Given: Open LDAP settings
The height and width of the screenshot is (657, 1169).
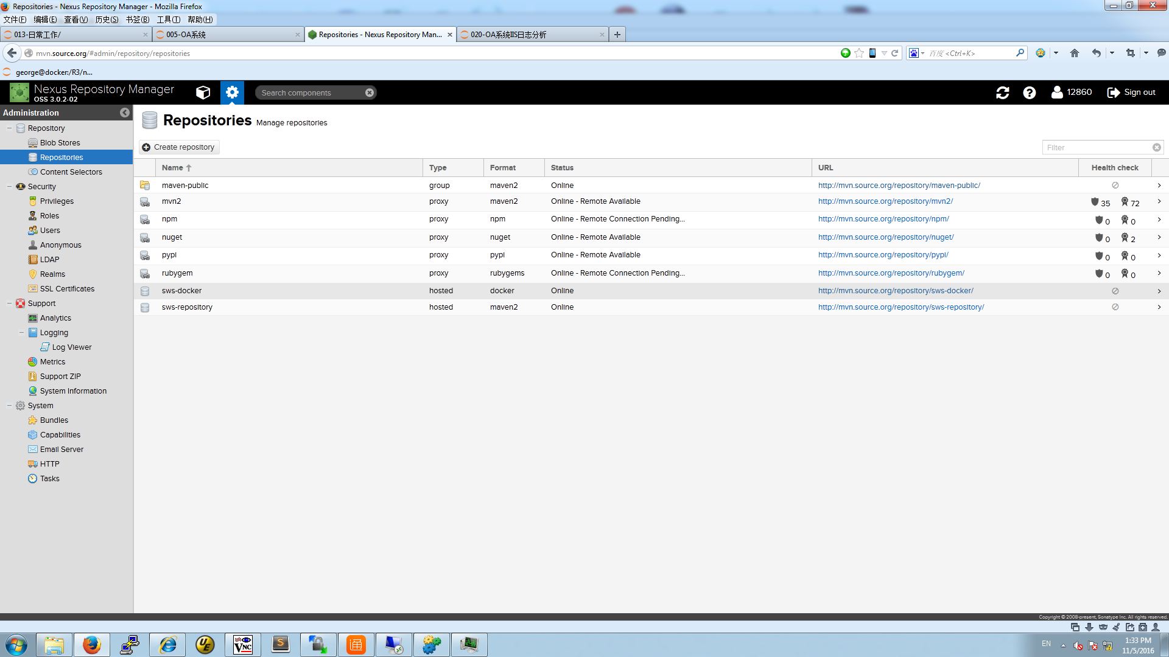Looking at the screenshot, I should [49, 260].
